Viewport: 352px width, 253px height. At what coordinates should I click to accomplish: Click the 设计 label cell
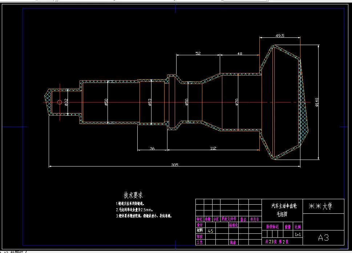tap(200, 225)
